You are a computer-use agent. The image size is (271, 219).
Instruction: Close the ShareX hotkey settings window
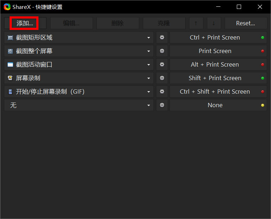(260, 7)
